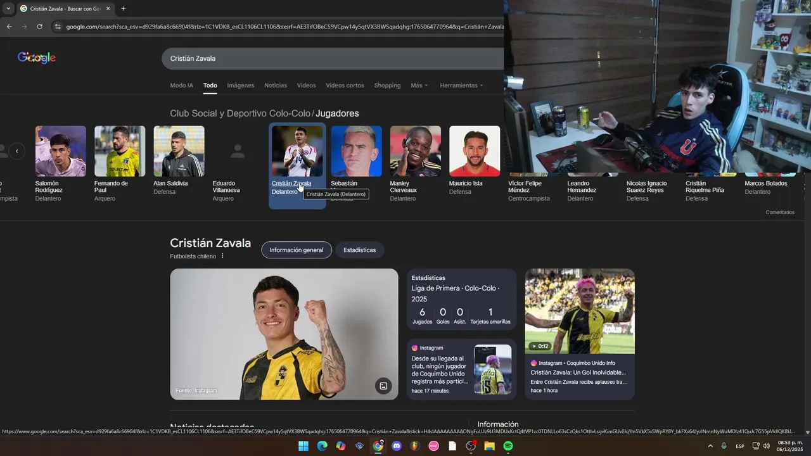Open the Estadísticas Liga de Primera card
This screenshot has width=811, height=456.
(x=461, y=299)
